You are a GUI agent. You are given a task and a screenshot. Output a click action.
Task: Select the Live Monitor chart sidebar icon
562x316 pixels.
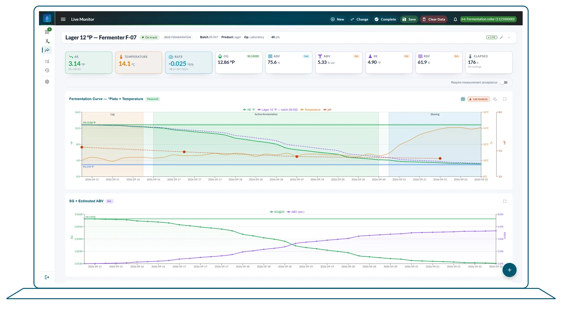(47, 50)
